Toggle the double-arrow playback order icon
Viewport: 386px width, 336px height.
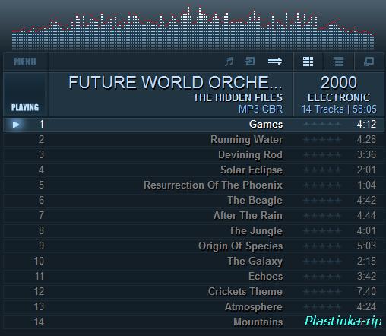[x=275, y=62]
